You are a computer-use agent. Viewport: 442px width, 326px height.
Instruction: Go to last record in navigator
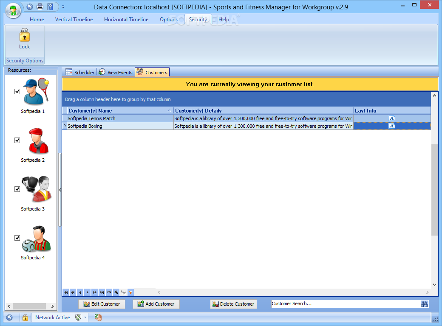tap(102, 292)
